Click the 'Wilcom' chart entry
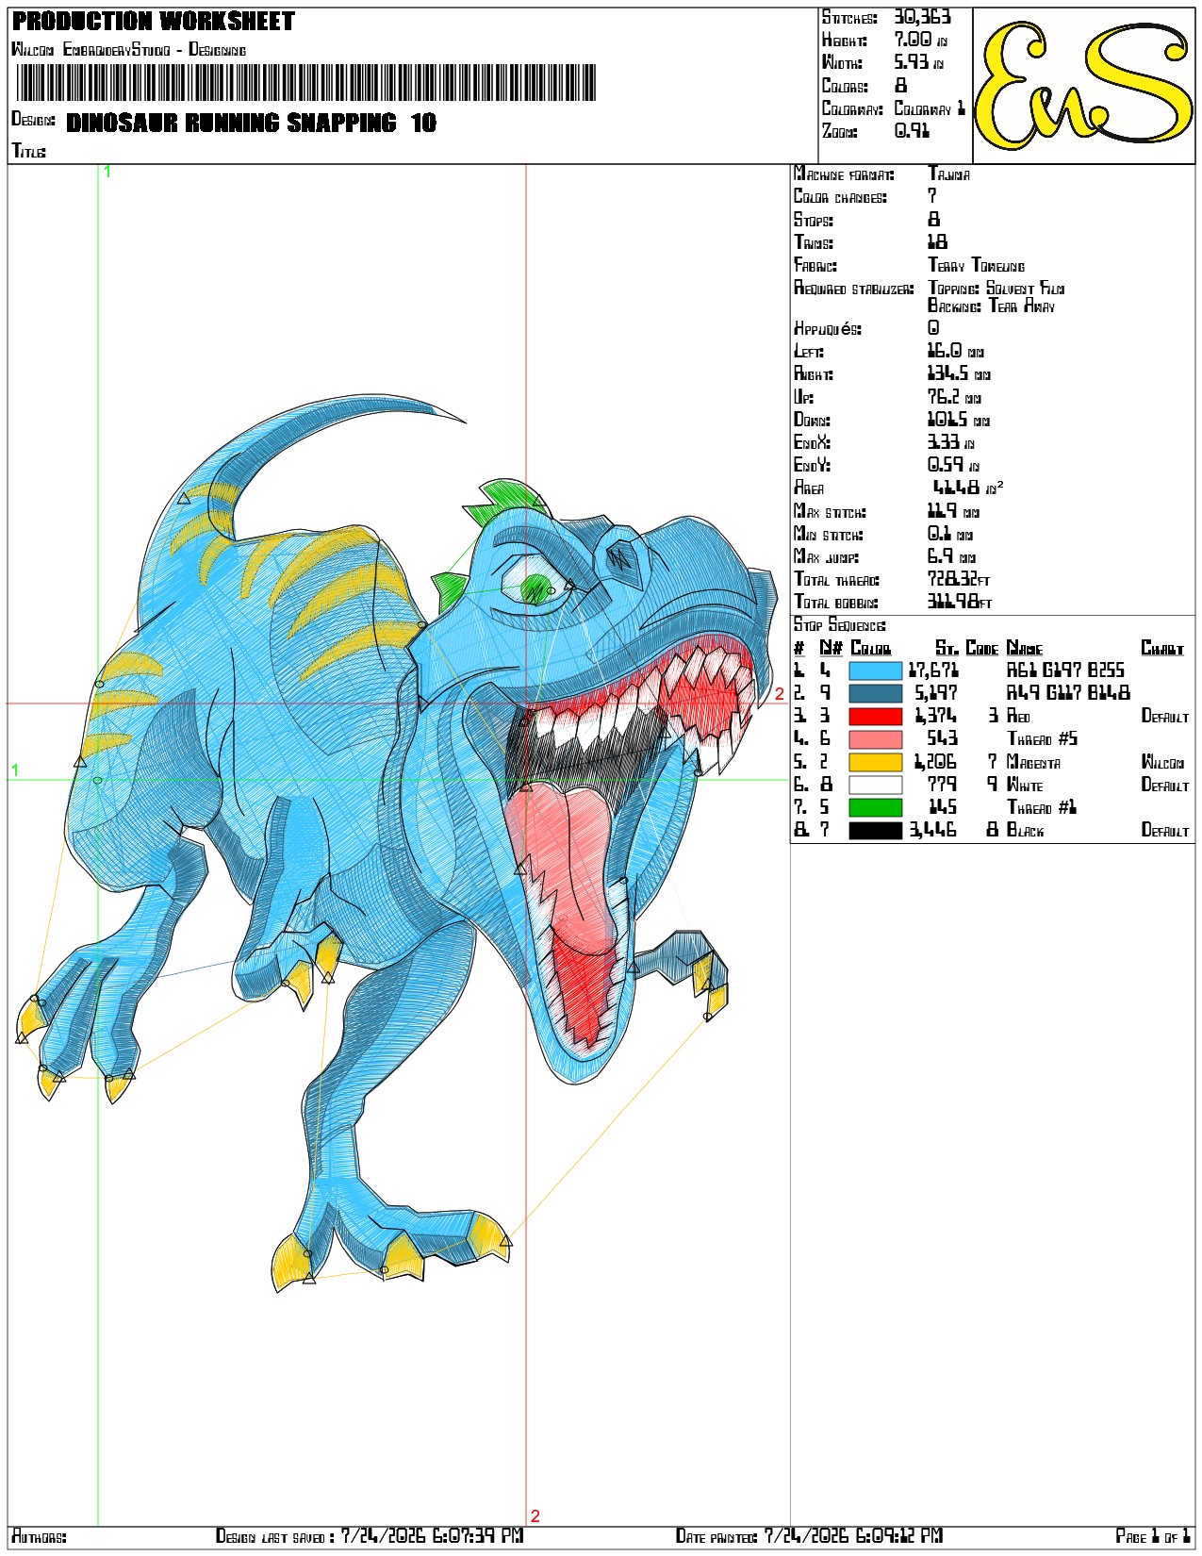Image resolution: width=1202 pixels, height=1556 pixels. [x=1162, y=762]
